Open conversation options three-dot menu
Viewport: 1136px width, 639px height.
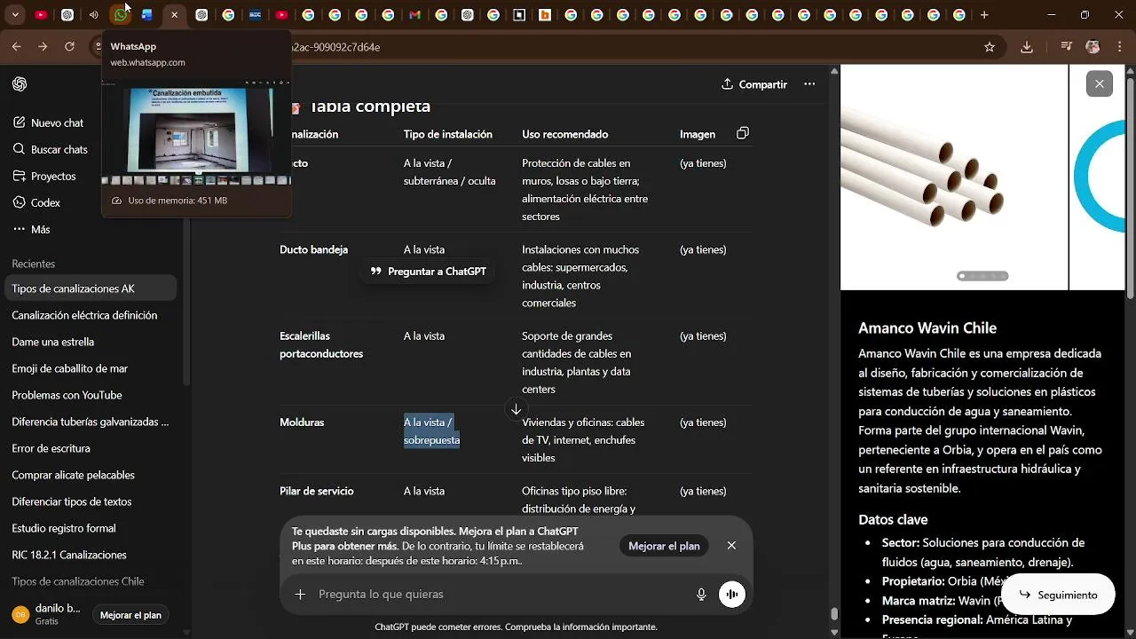point(809,84)
